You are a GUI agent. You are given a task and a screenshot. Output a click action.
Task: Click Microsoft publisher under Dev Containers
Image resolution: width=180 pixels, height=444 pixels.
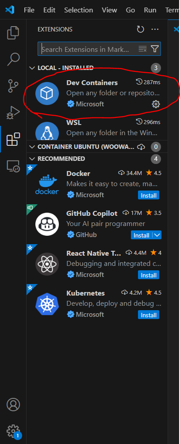pyautogui.click(x=90, y=104)
